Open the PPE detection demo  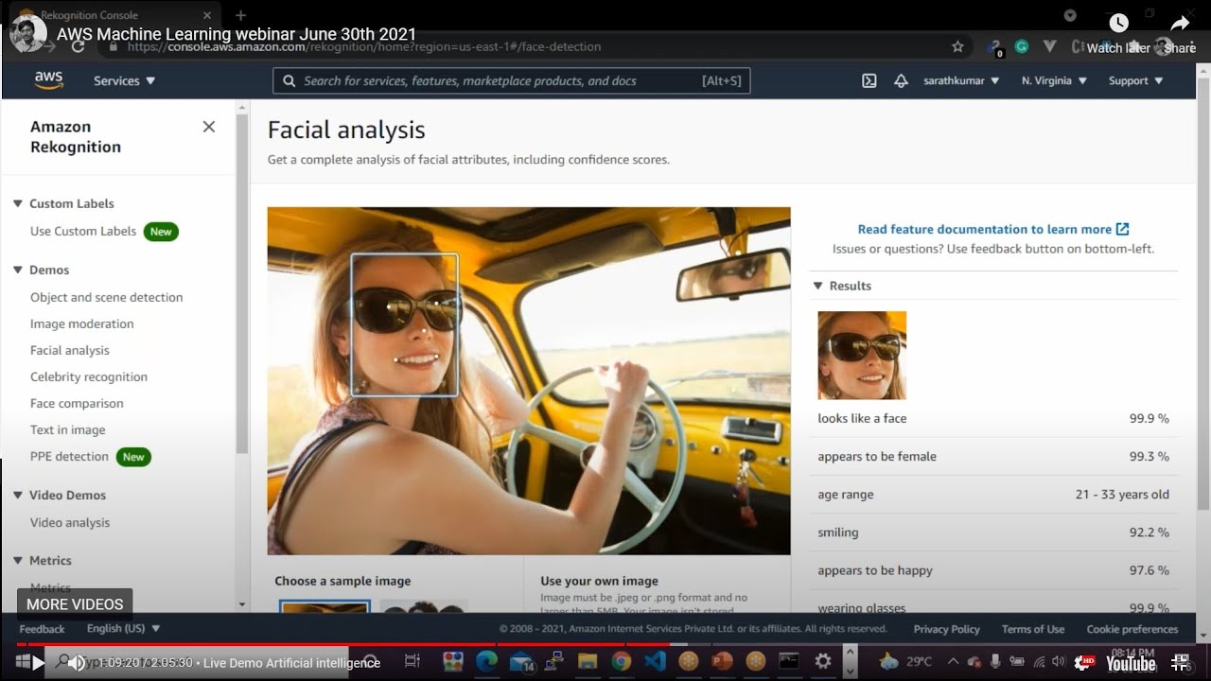[x=69, y=456]
